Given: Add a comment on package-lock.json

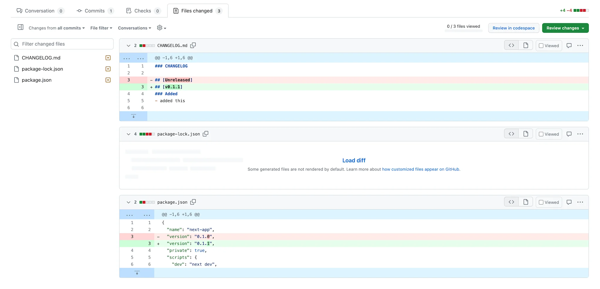Looking at the screenshot, I should tap(569, 134).
